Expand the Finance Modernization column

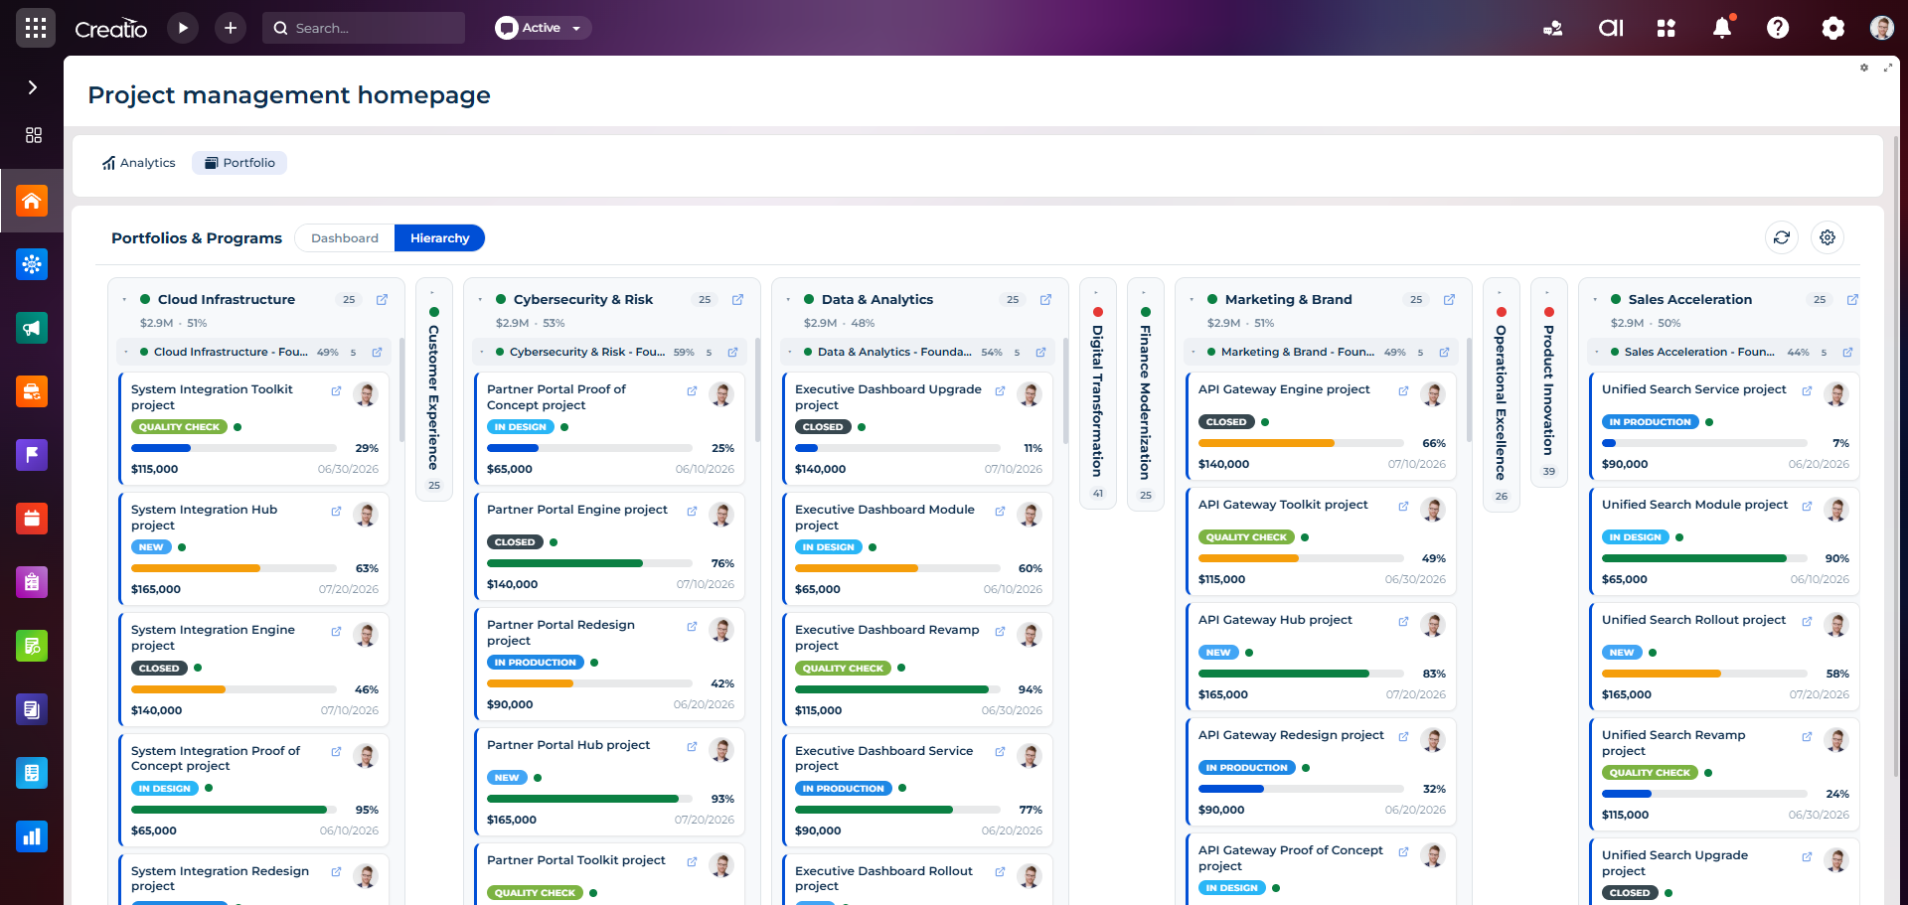[1145, 293]
